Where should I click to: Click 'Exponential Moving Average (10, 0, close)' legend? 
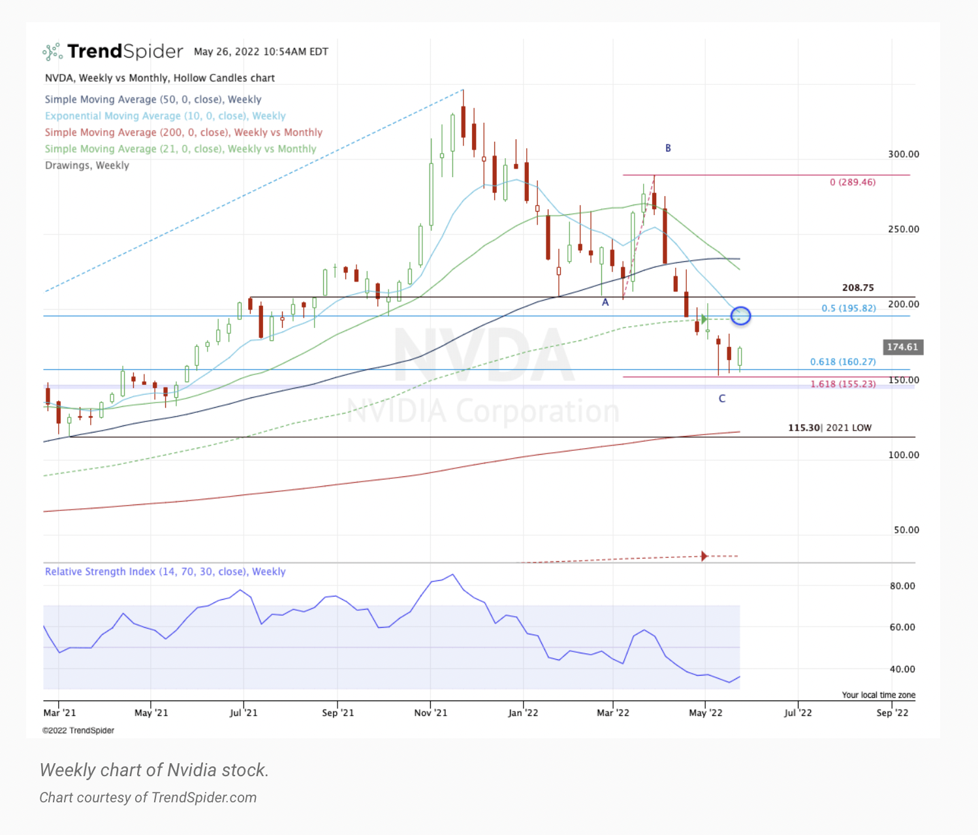[165, 116]
